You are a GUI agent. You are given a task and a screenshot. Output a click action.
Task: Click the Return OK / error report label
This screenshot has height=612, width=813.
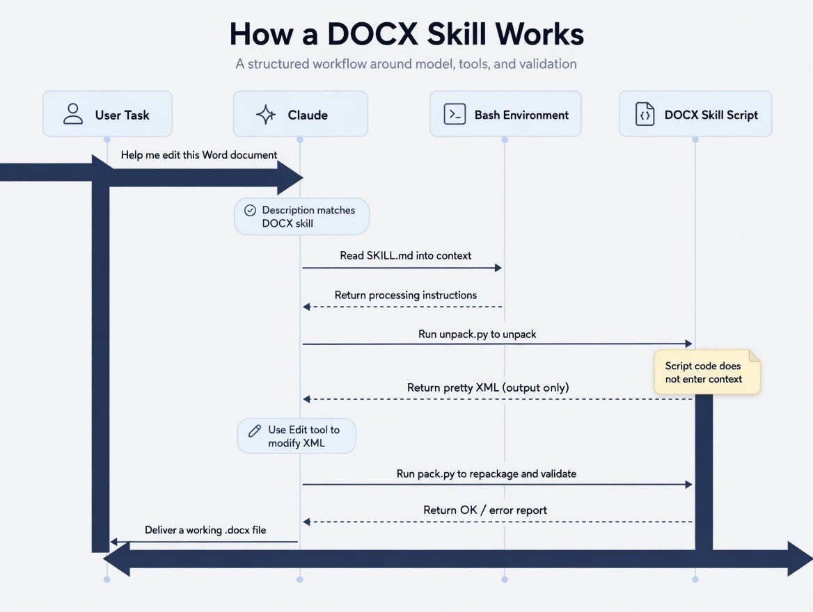click(484, 510)
